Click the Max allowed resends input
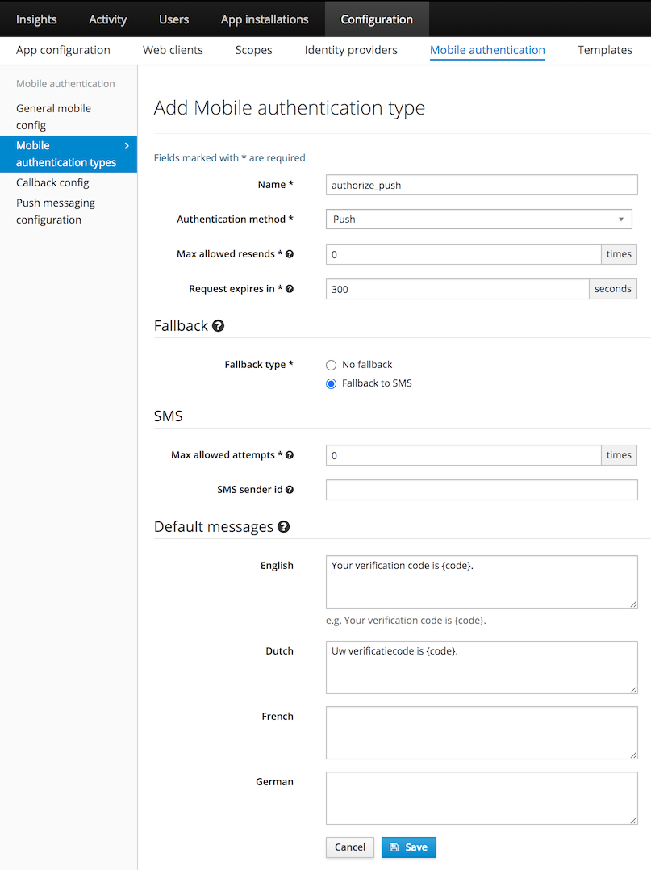 click(464, 254)
